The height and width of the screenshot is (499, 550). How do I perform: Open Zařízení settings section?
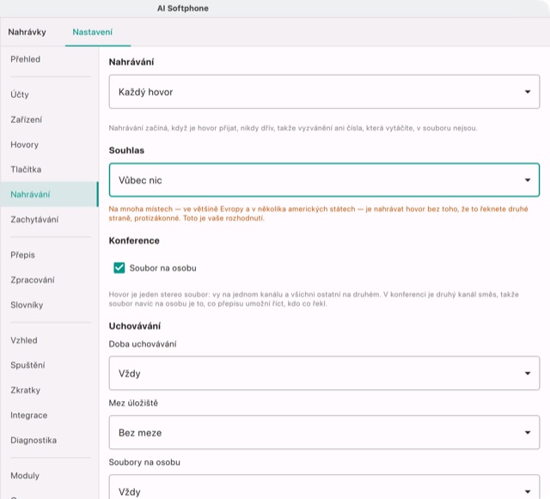coord(49,119)
